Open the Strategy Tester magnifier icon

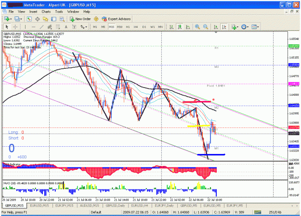point(62,19)
